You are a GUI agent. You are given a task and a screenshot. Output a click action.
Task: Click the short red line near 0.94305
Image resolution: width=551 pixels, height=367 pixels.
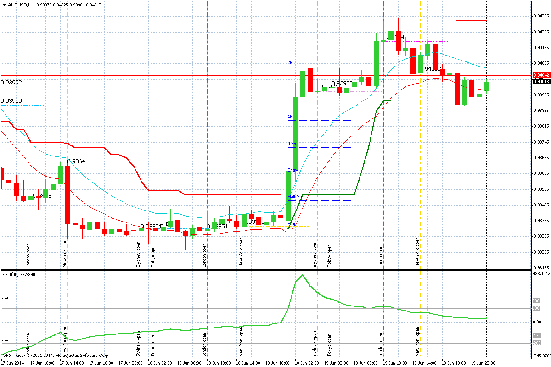point(471,21)
